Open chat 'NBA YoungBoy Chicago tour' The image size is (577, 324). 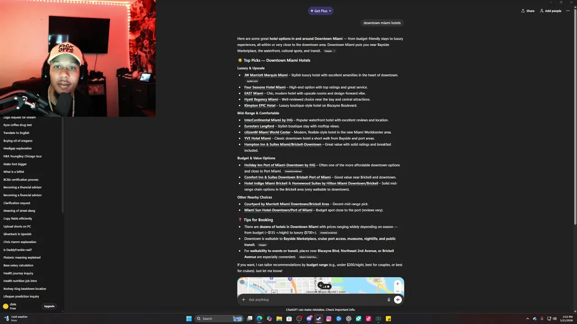(x=23, y=156)
